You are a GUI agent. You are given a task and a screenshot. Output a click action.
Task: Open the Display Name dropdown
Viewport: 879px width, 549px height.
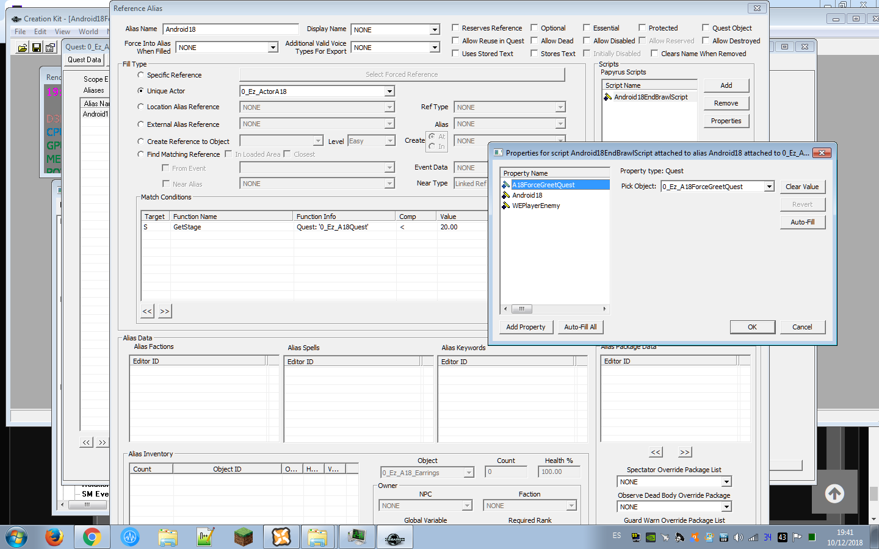pos(435,30)
